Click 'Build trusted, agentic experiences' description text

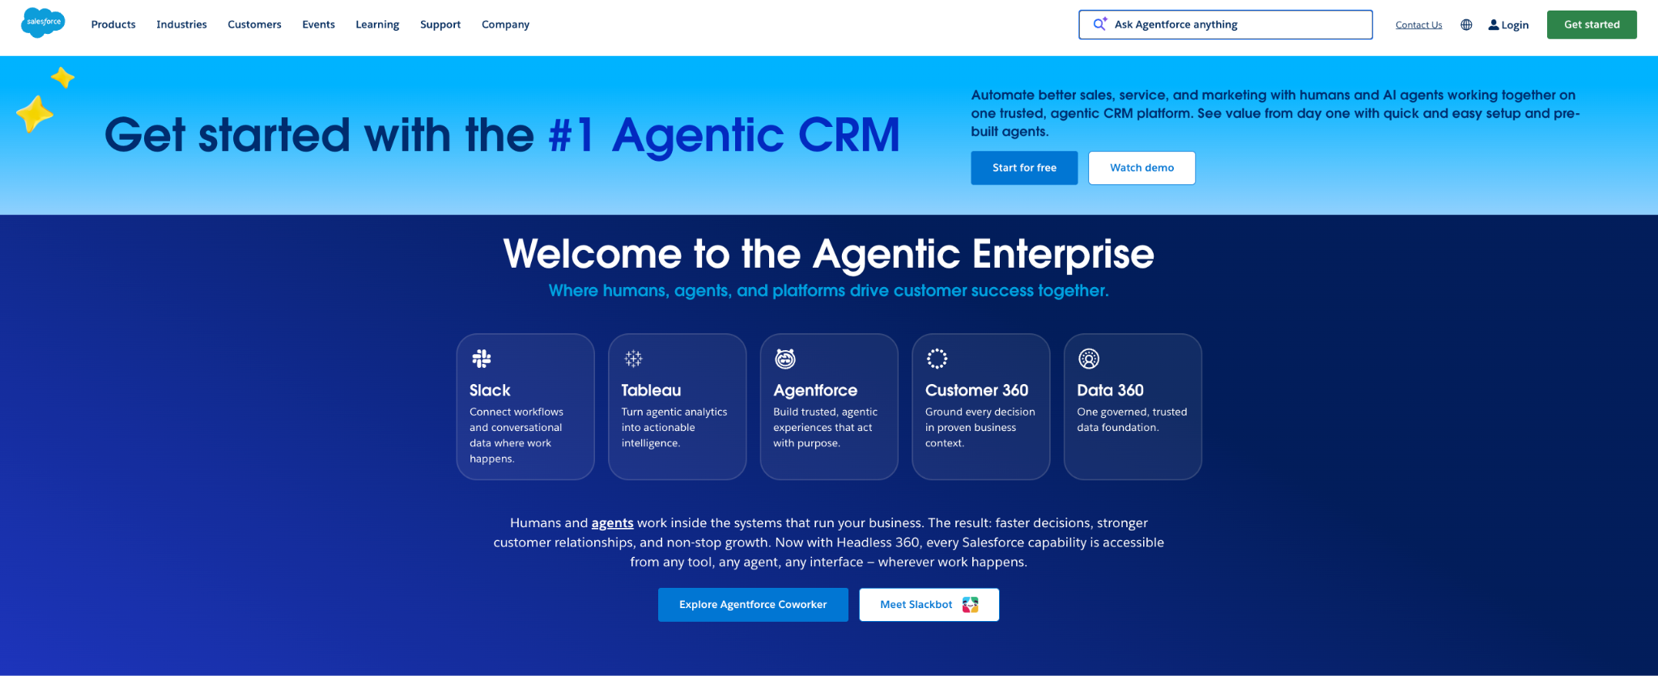pyautogui.click(x=825, y=428)
